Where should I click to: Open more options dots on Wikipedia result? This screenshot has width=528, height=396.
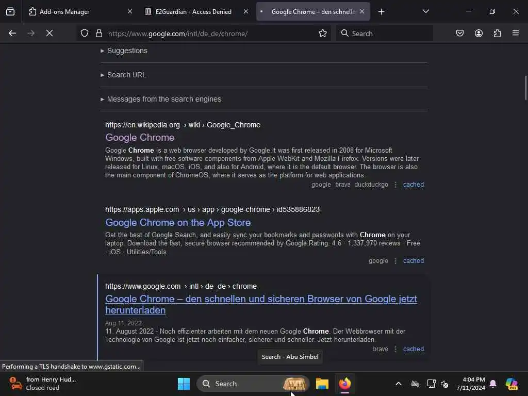point(395,185)
